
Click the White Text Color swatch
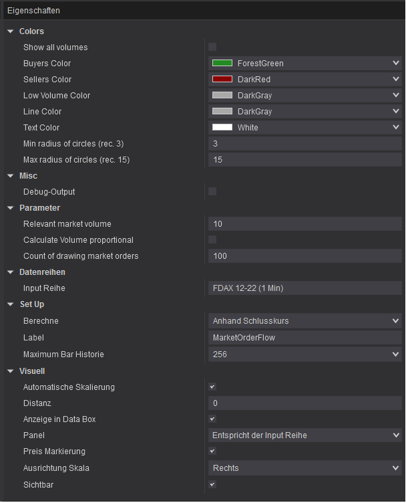click(222, 127)
